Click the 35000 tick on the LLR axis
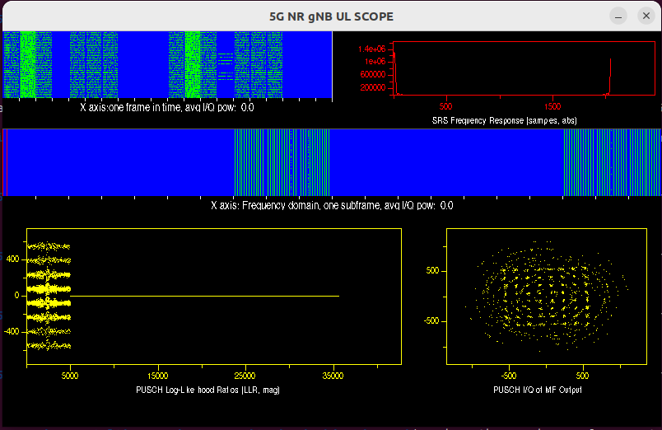 [x=333, y=373]
